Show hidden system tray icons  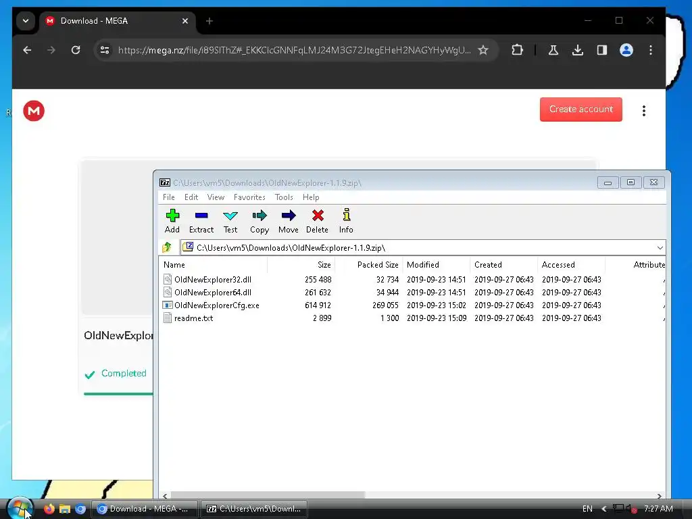coord(603,509)
